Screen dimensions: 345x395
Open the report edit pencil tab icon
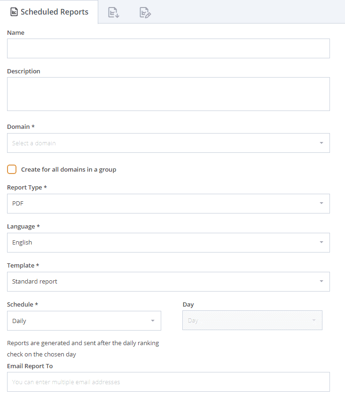point(145,12)
